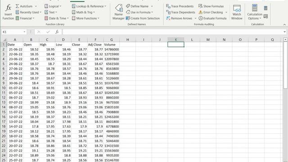This screenshot has width=288, height=162.
Task: Select column A header
Action: point(15,40)
